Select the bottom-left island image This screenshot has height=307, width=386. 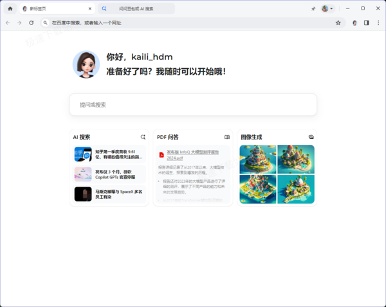pyautogui.click(x=258, y=189)
